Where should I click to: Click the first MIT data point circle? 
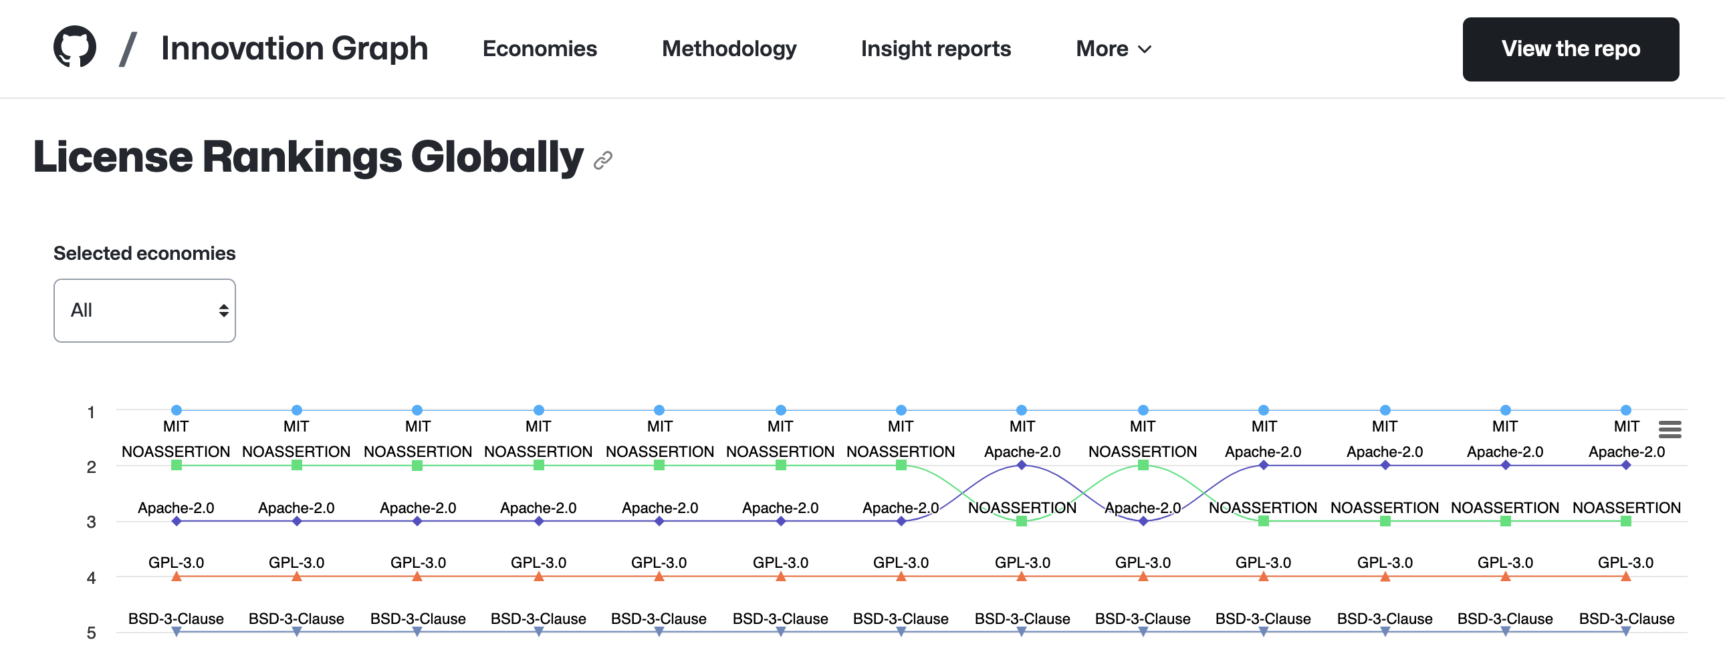tap(176, 409)
